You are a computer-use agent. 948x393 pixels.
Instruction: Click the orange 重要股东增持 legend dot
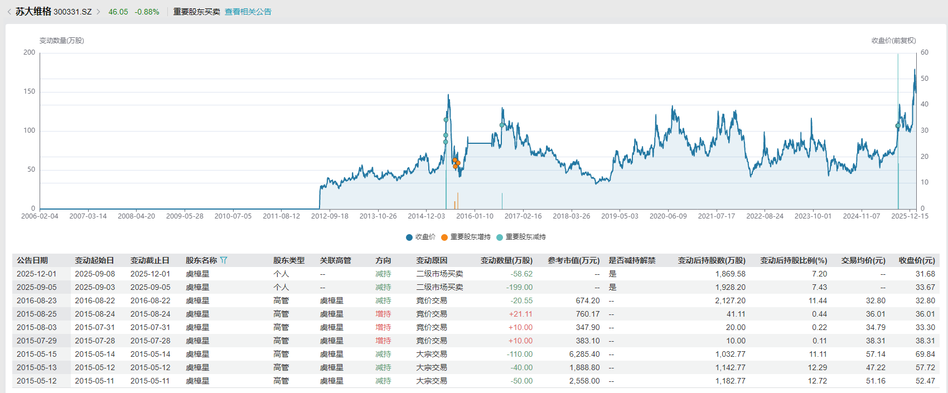pos(444,237)
